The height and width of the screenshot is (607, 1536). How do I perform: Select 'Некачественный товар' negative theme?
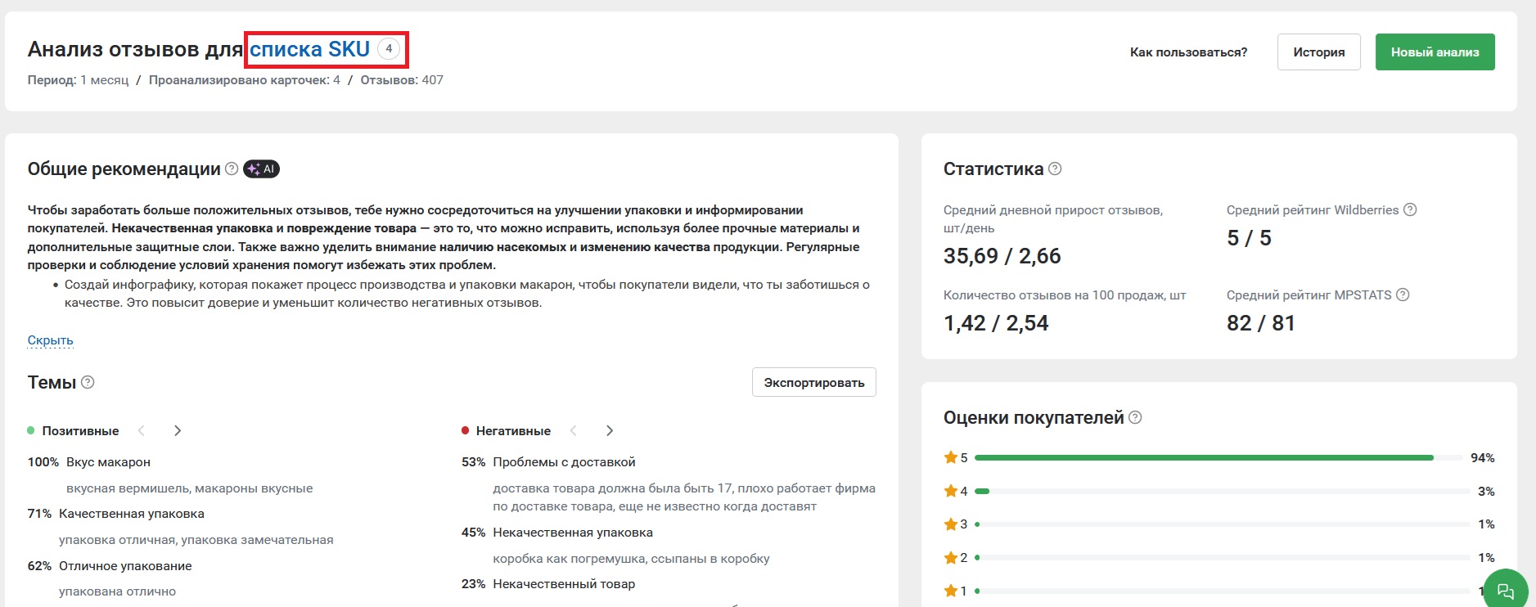[x=564, y=584]
